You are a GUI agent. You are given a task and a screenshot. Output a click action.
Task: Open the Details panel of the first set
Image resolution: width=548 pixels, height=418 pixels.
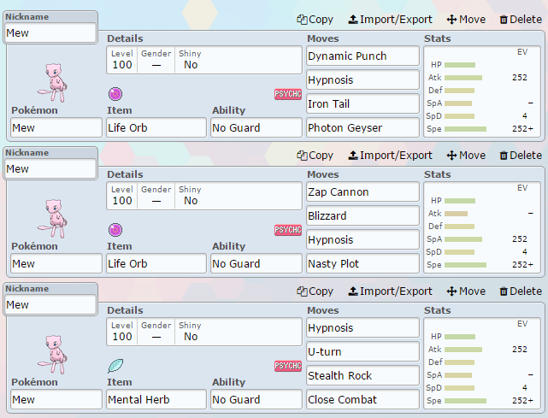[x=203, y=60]
